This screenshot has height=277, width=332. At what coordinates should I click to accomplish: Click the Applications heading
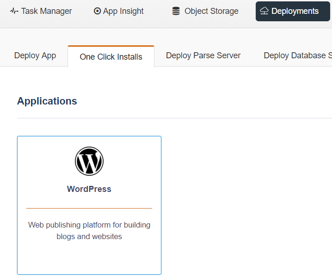coord(47,101)
